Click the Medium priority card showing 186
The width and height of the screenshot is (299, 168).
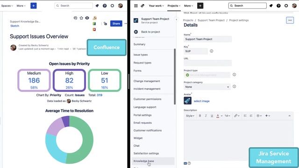pyautogui.click(x=34, y=80)
